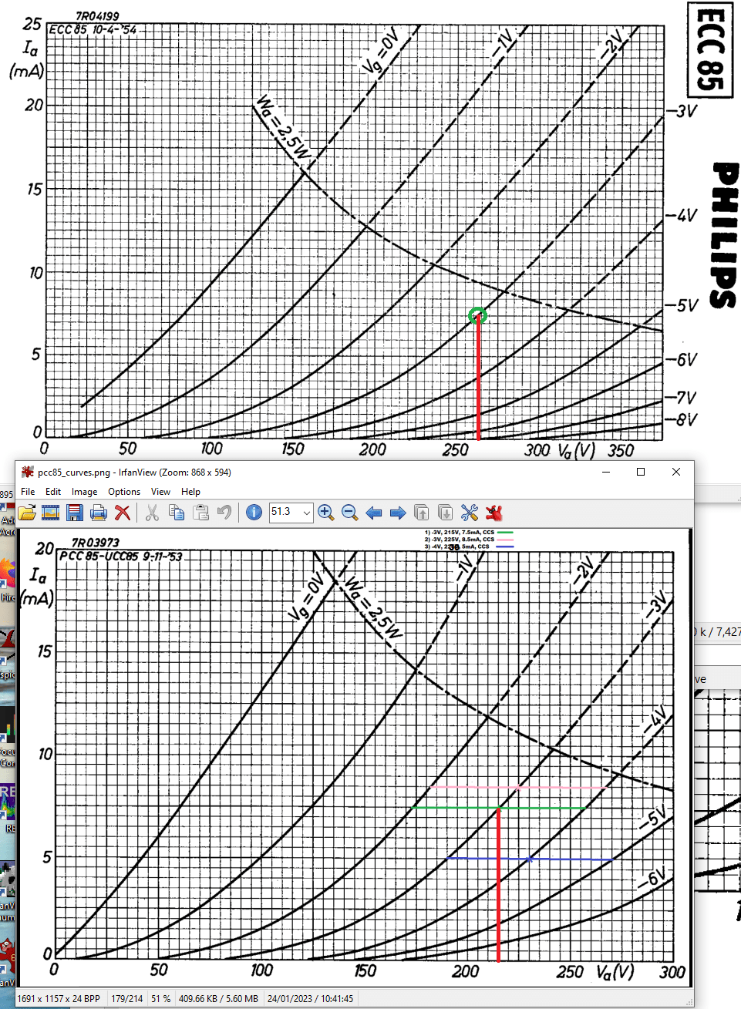Open the Edit menu
Viewport: 741px width, 1009px height.
click(53, 492)
